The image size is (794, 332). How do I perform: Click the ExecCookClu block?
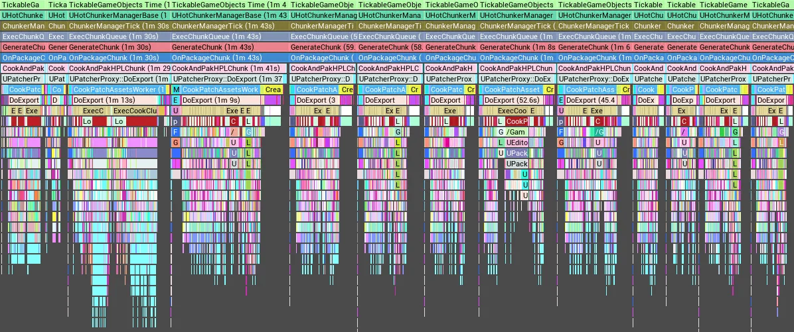(135, 111)
